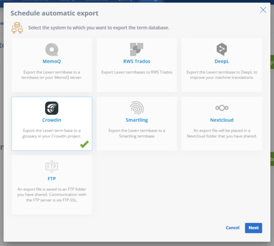274x246 pixels.
Task: Select the MemoQ logo icon
Action: click(x=52, y=49)
